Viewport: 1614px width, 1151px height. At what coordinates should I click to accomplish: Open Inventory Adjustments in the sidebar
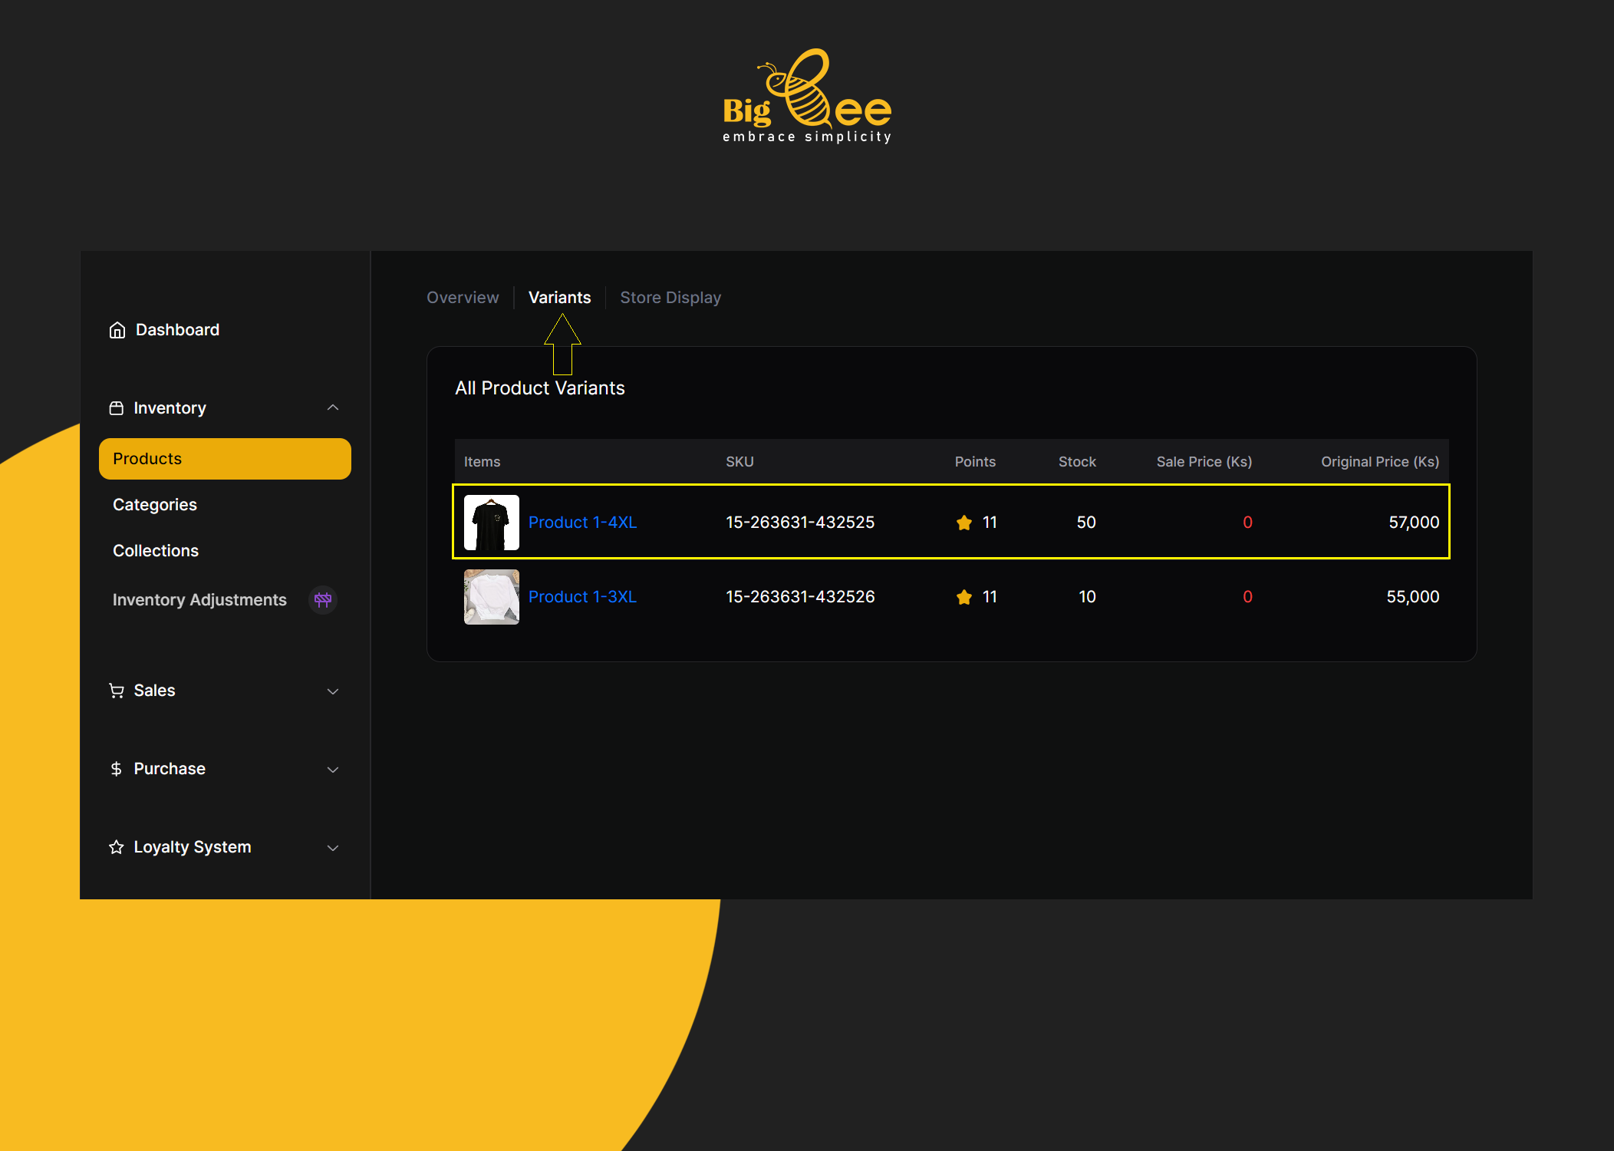pos(199,600)
